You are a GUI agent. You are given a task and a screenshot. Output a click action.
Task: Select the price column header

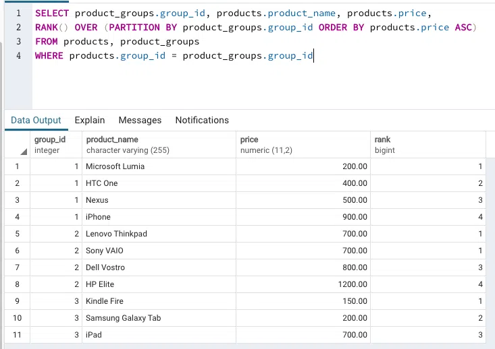tap(303, 145)
